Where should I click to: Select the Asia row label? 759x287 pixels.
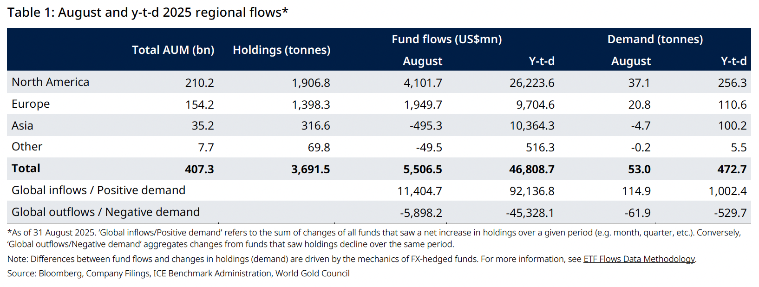(22, 126)
